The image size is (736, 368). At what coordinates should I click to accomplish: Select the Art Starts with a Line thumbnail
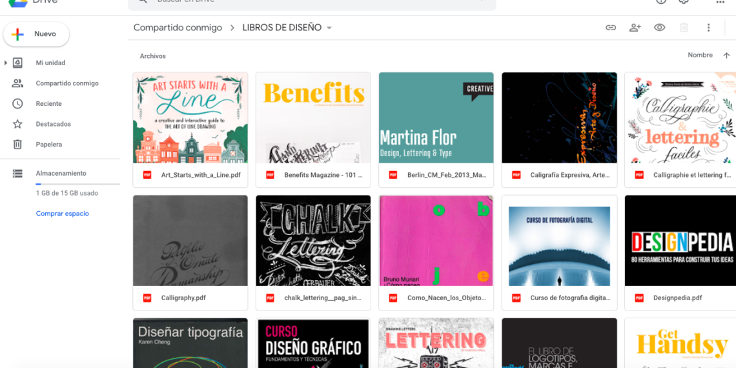(190, 118)
